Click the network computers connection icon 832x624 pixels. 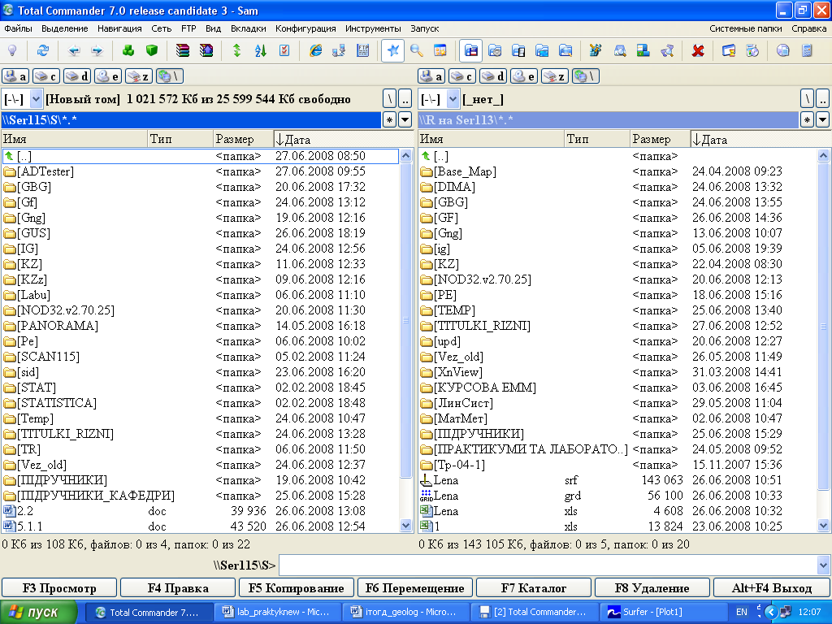coord(339,50)
